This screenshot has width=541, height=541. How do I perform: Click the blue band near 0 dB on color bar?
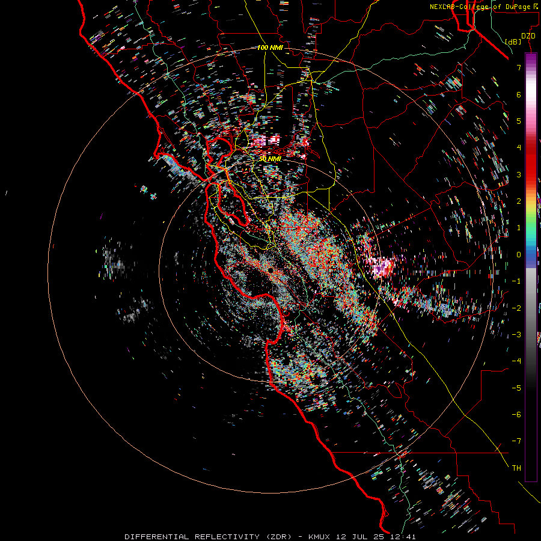(x=531, y=255)
